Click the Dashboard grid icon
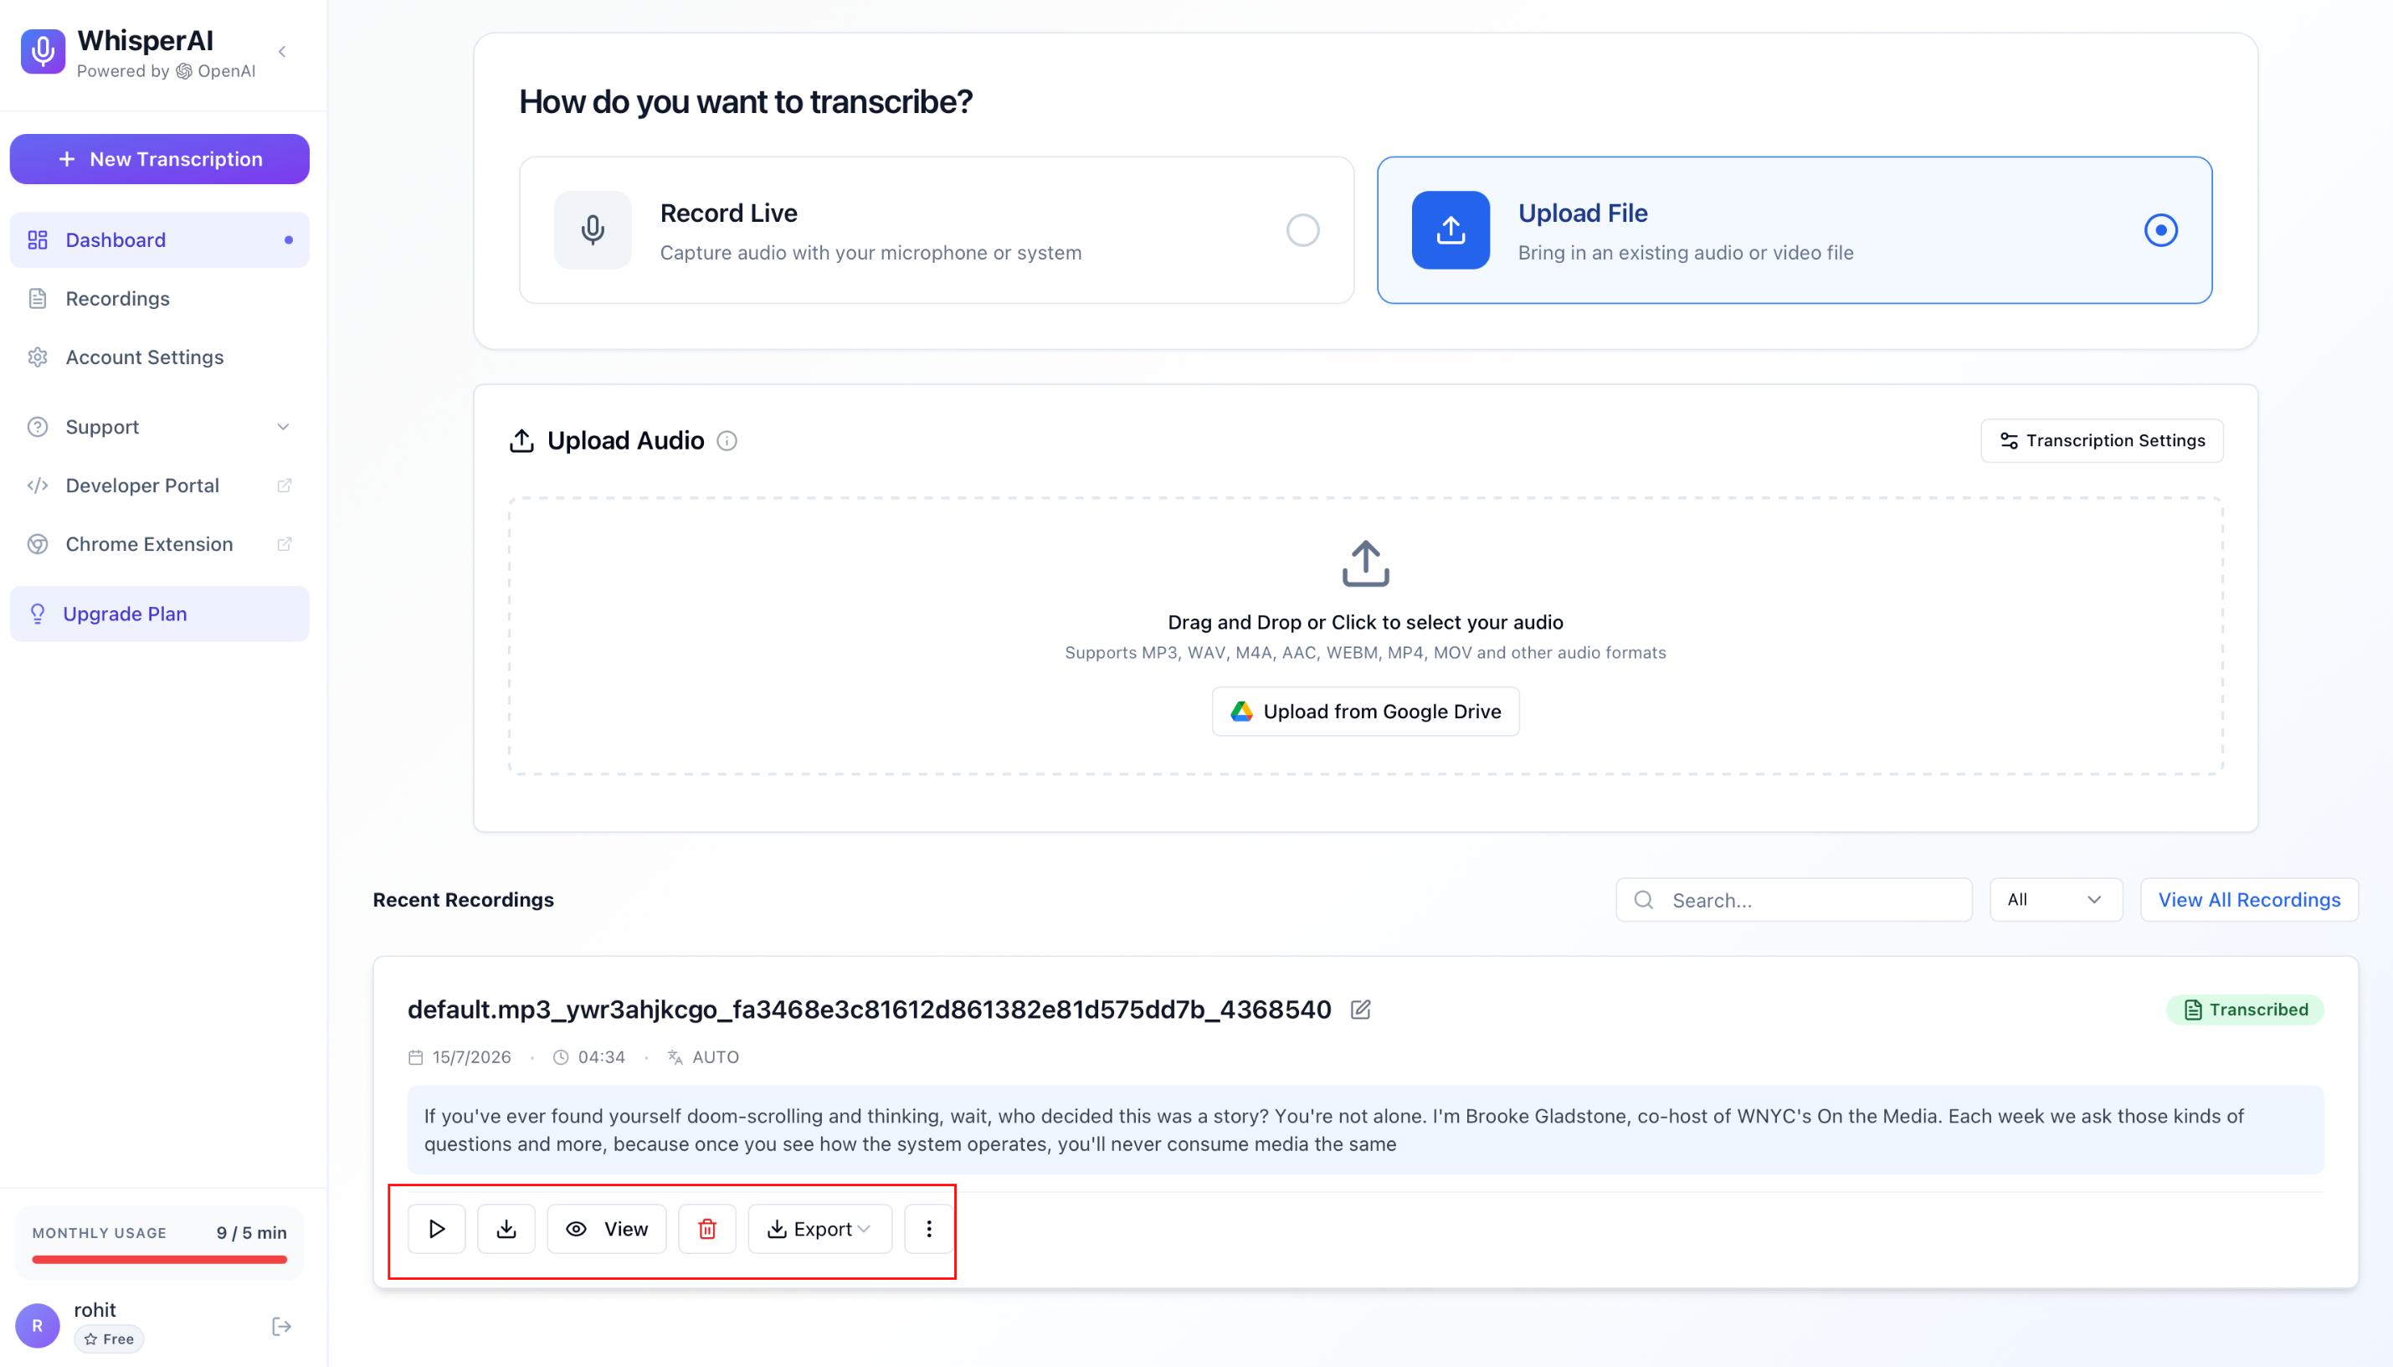Viewport: 2393px width, 1367px height. [38, 240]
